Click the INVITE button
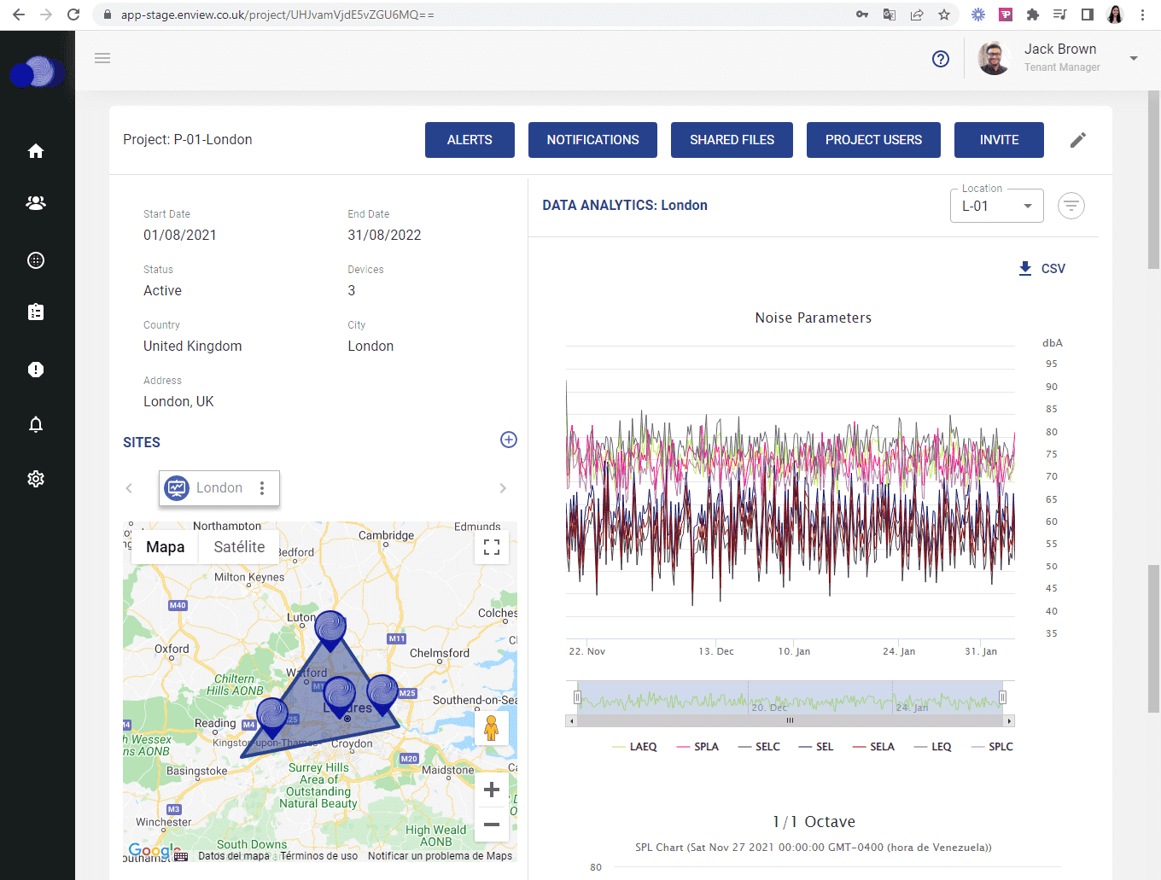Viewport: 1161px width, 880px height. [x=999, y=140]
